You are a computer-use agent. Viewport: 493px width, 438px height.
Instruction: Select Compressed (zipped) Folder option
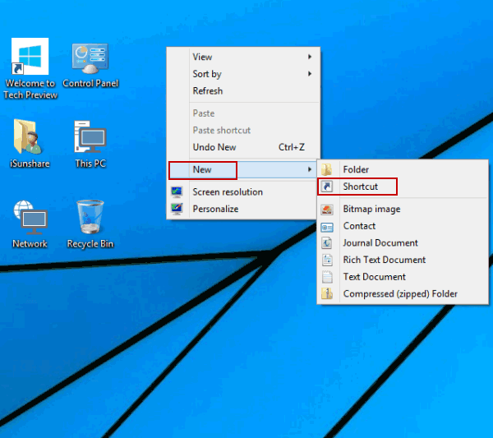coord(400,294)
